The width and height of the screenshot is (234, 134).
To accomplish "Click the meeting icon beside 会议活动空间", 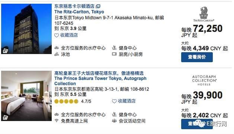I will 114,121.
